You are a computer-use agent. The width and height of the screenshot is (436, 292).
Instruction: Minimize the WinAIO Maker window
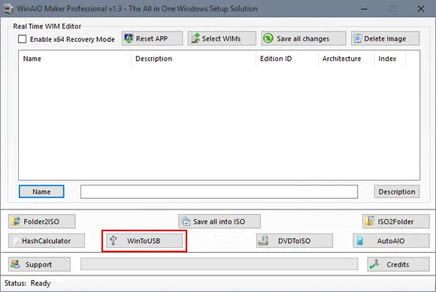[x=364, y=9]
